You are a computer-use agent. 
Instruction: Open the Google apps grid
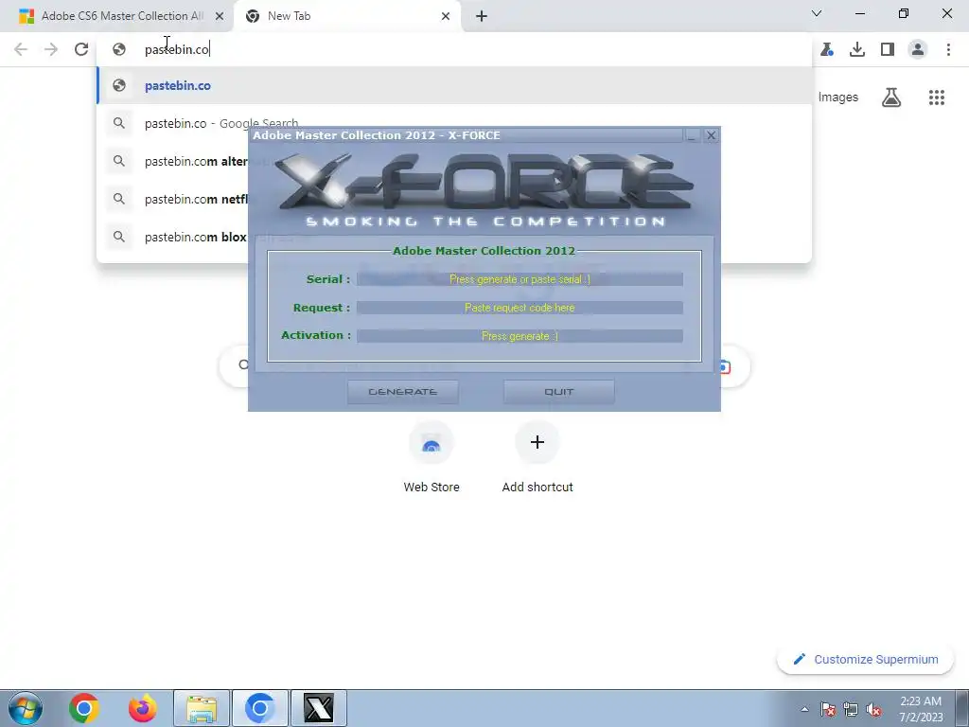[x=937, y=98]
